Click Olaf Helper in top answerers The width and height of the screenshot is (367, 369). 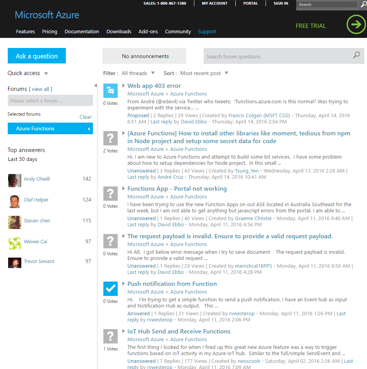[36, 200]
